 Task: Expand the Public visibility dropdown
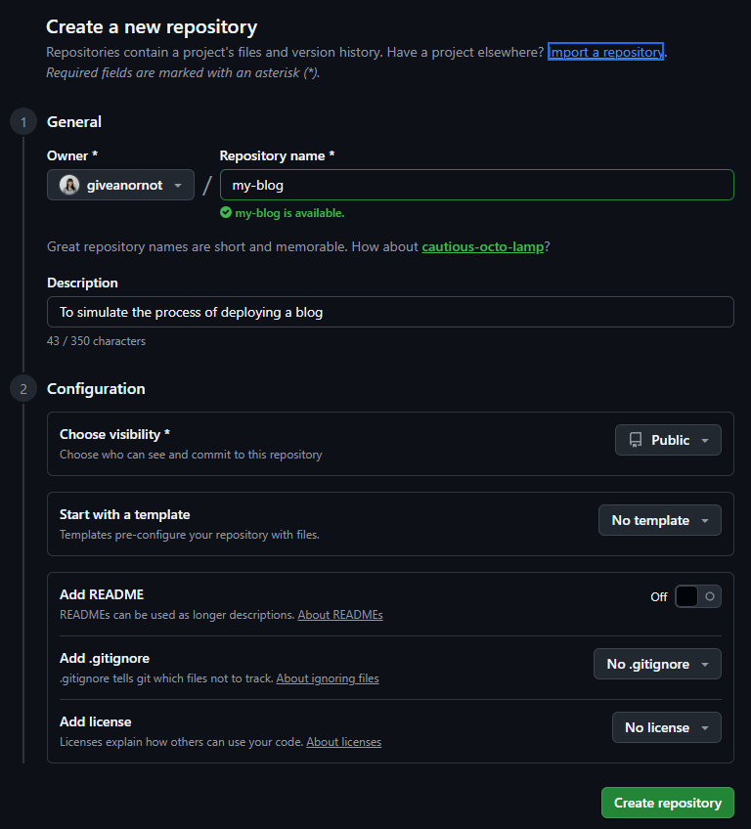click(668, 440)
